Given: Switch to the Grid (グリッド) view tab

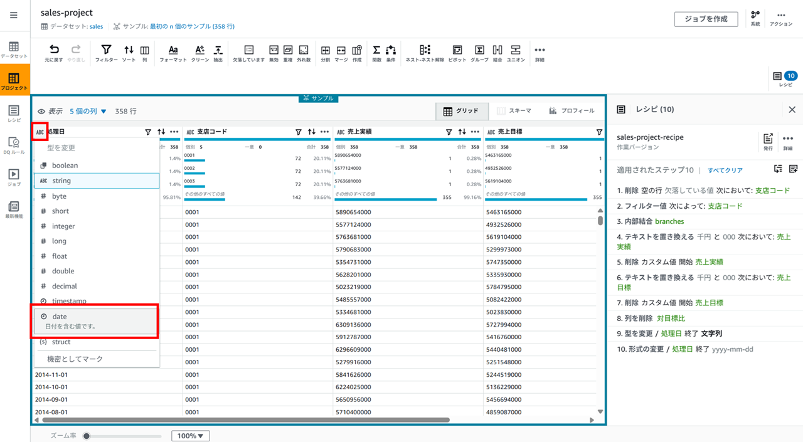Looking at the screenshot, I should coord(461,111).
